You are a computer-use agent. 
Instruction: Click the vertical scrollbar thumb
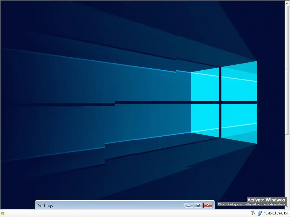click(x=287, y=70)
